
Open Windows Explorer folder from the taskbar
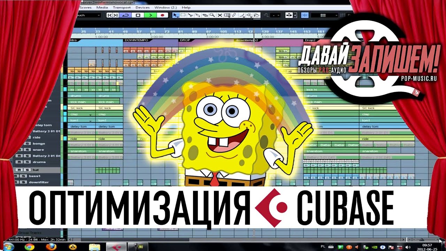tap(94, 247)
